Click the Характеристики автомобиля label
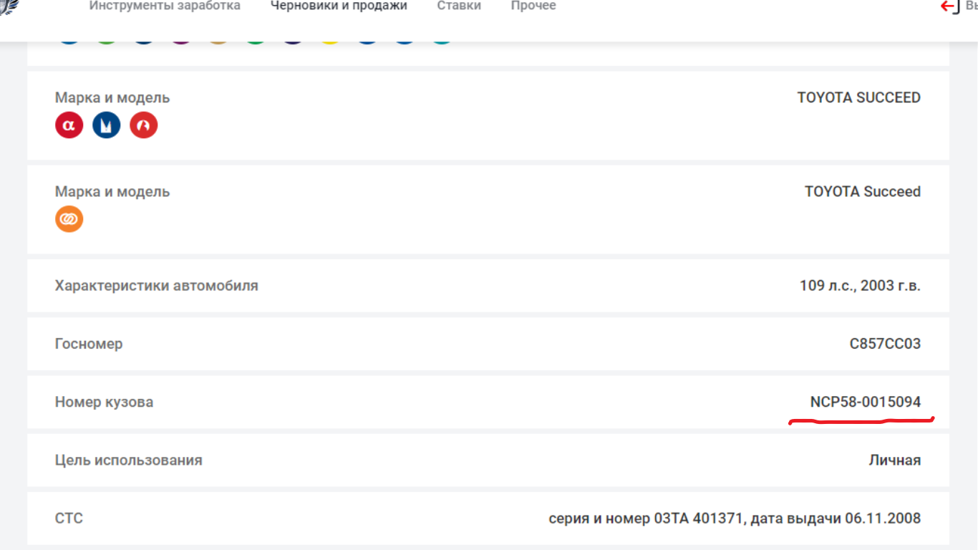 click(157, 286)
